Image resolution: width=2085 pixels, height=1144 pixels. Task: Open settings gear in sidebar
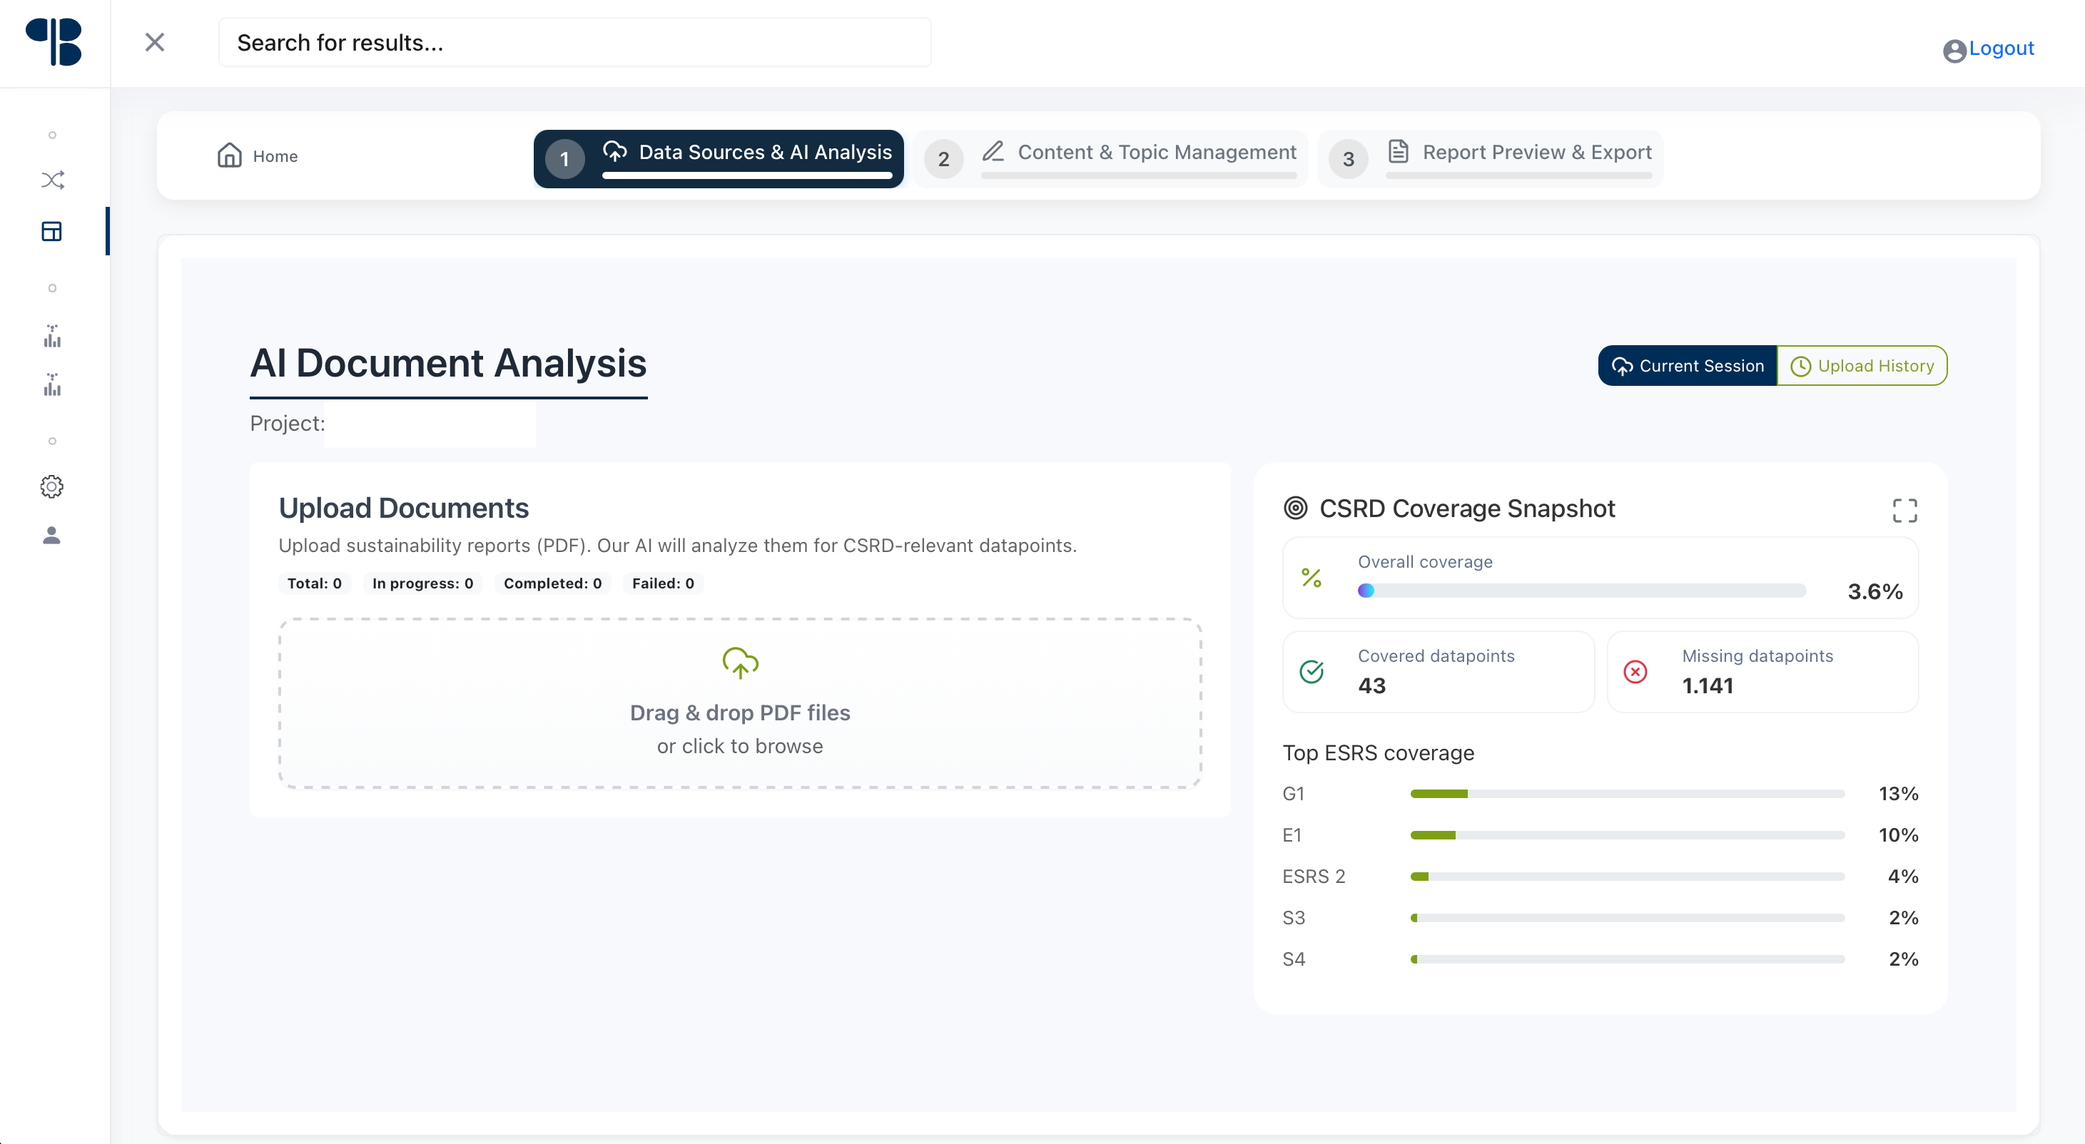[x=52, y=486]
